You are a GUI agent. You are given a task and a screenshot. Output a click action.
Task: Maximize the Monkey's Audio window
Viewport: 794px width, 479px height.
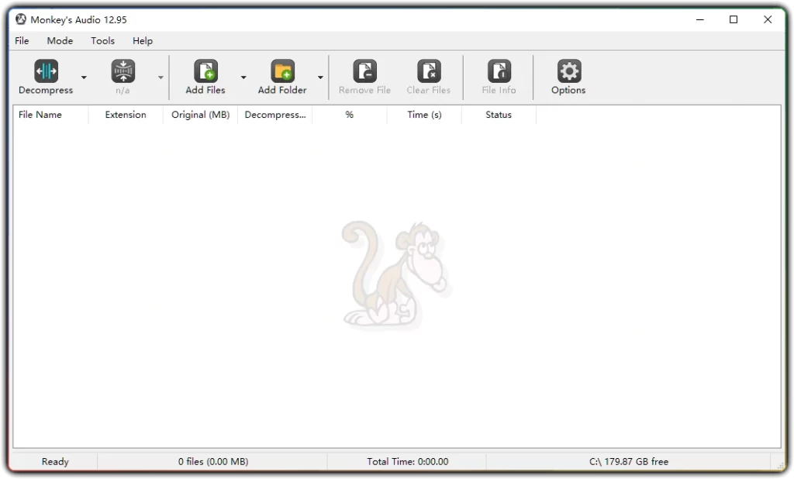click(734, 19)
